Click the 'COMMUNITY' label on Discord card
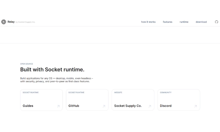The image size is (220, 132). click(x=166, y=93)
